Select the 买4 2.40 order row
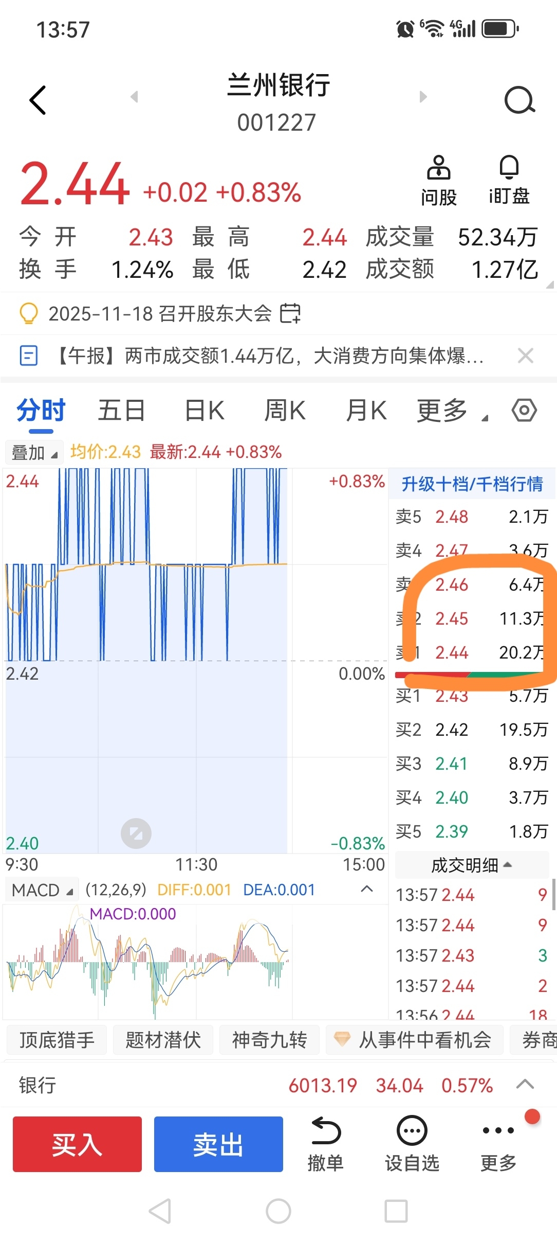 (472, 797)
